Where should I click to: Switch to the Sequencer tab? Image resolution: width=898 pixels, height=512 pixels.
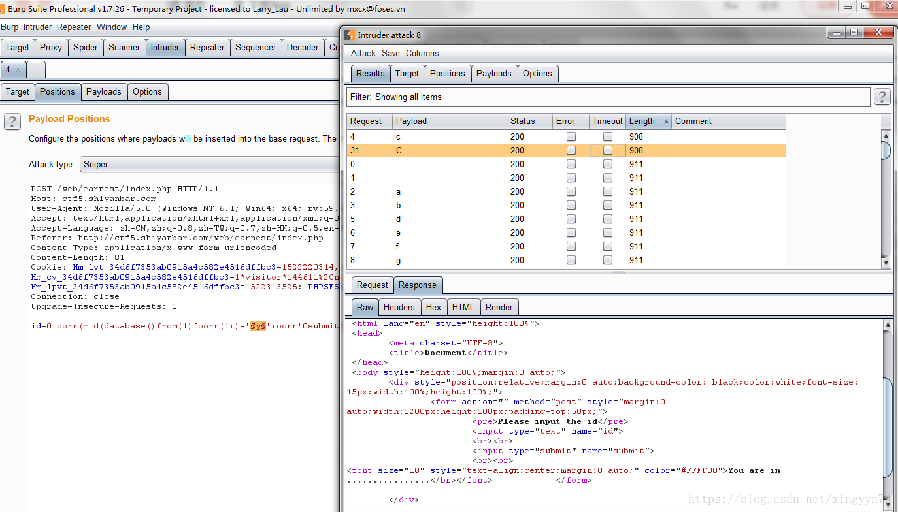click(256, 47)
